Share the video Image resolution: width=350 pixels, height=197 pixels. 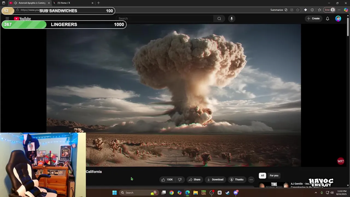(x=195, y=179)
